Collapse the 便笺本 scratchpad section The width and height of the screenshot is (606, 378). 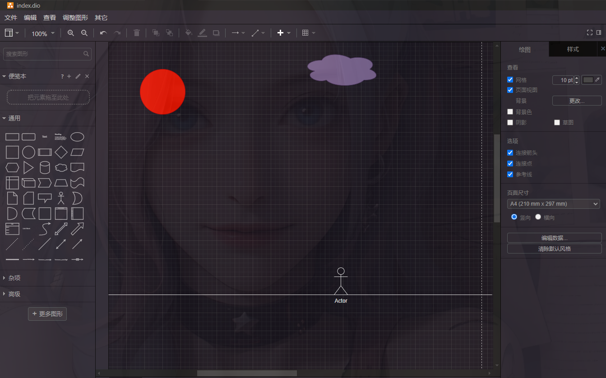coord(17,76)
